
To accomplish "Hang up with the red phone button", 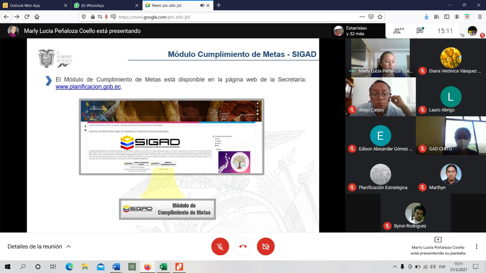I will coord(243,246).
